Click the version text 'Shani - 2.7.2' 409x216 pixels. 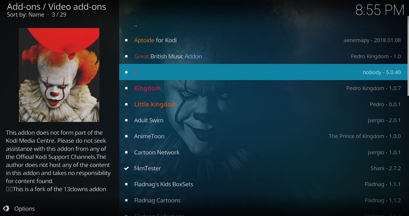(x=386, y=168)
